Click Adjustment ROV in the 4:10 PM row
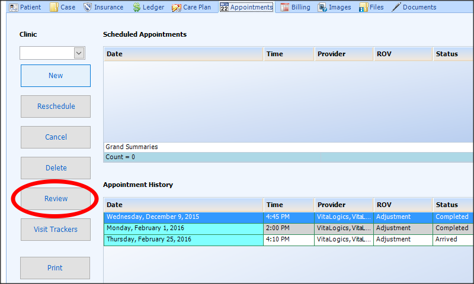Image resolution: width=474 pixels, height=284 pixels. 403,240
